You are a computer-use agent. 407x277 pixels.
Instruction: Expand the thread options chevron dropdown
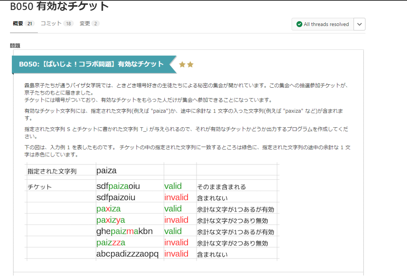pyautogui.click(x=359, y=24)
